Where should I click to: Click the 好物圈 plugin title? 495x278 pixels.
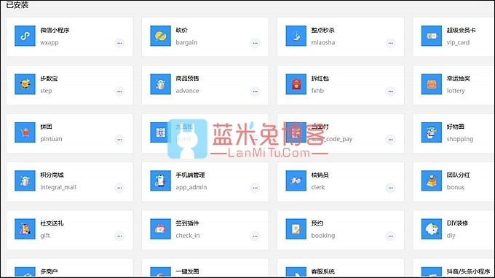pyautogui.click(x=455, y=127)
